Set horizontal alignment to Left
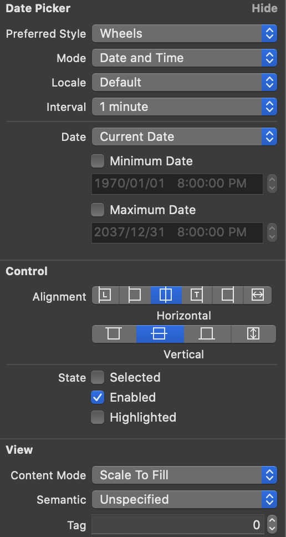This screenshot has height=537, width=286. [x=135, y=295]
